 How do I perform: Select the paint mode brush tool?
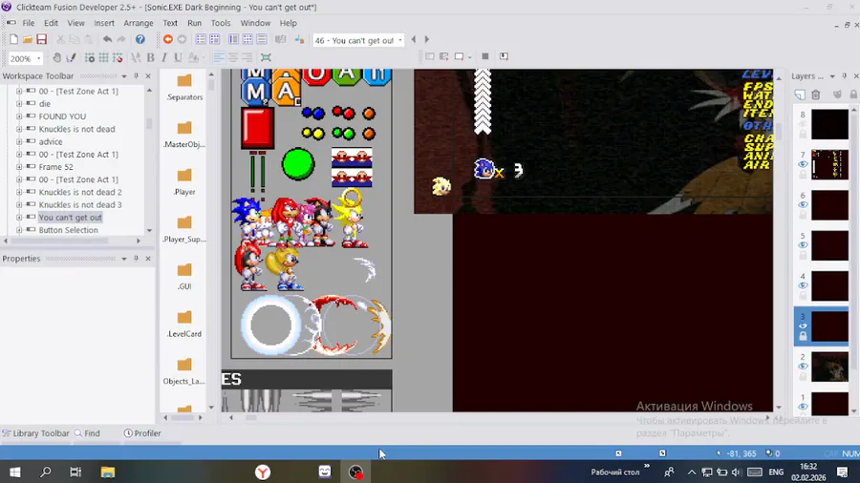point(71,57)
